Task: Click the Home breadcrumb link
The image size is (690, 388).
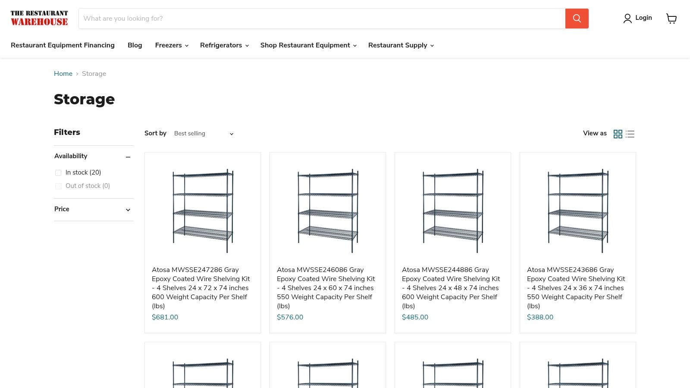Action: [63, 74]
